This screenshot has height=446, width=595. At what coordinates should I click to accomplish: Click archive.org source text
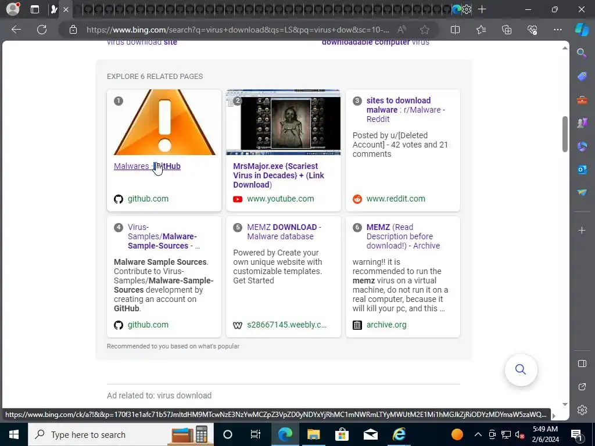pyautogui.click(x=386, y=325)
